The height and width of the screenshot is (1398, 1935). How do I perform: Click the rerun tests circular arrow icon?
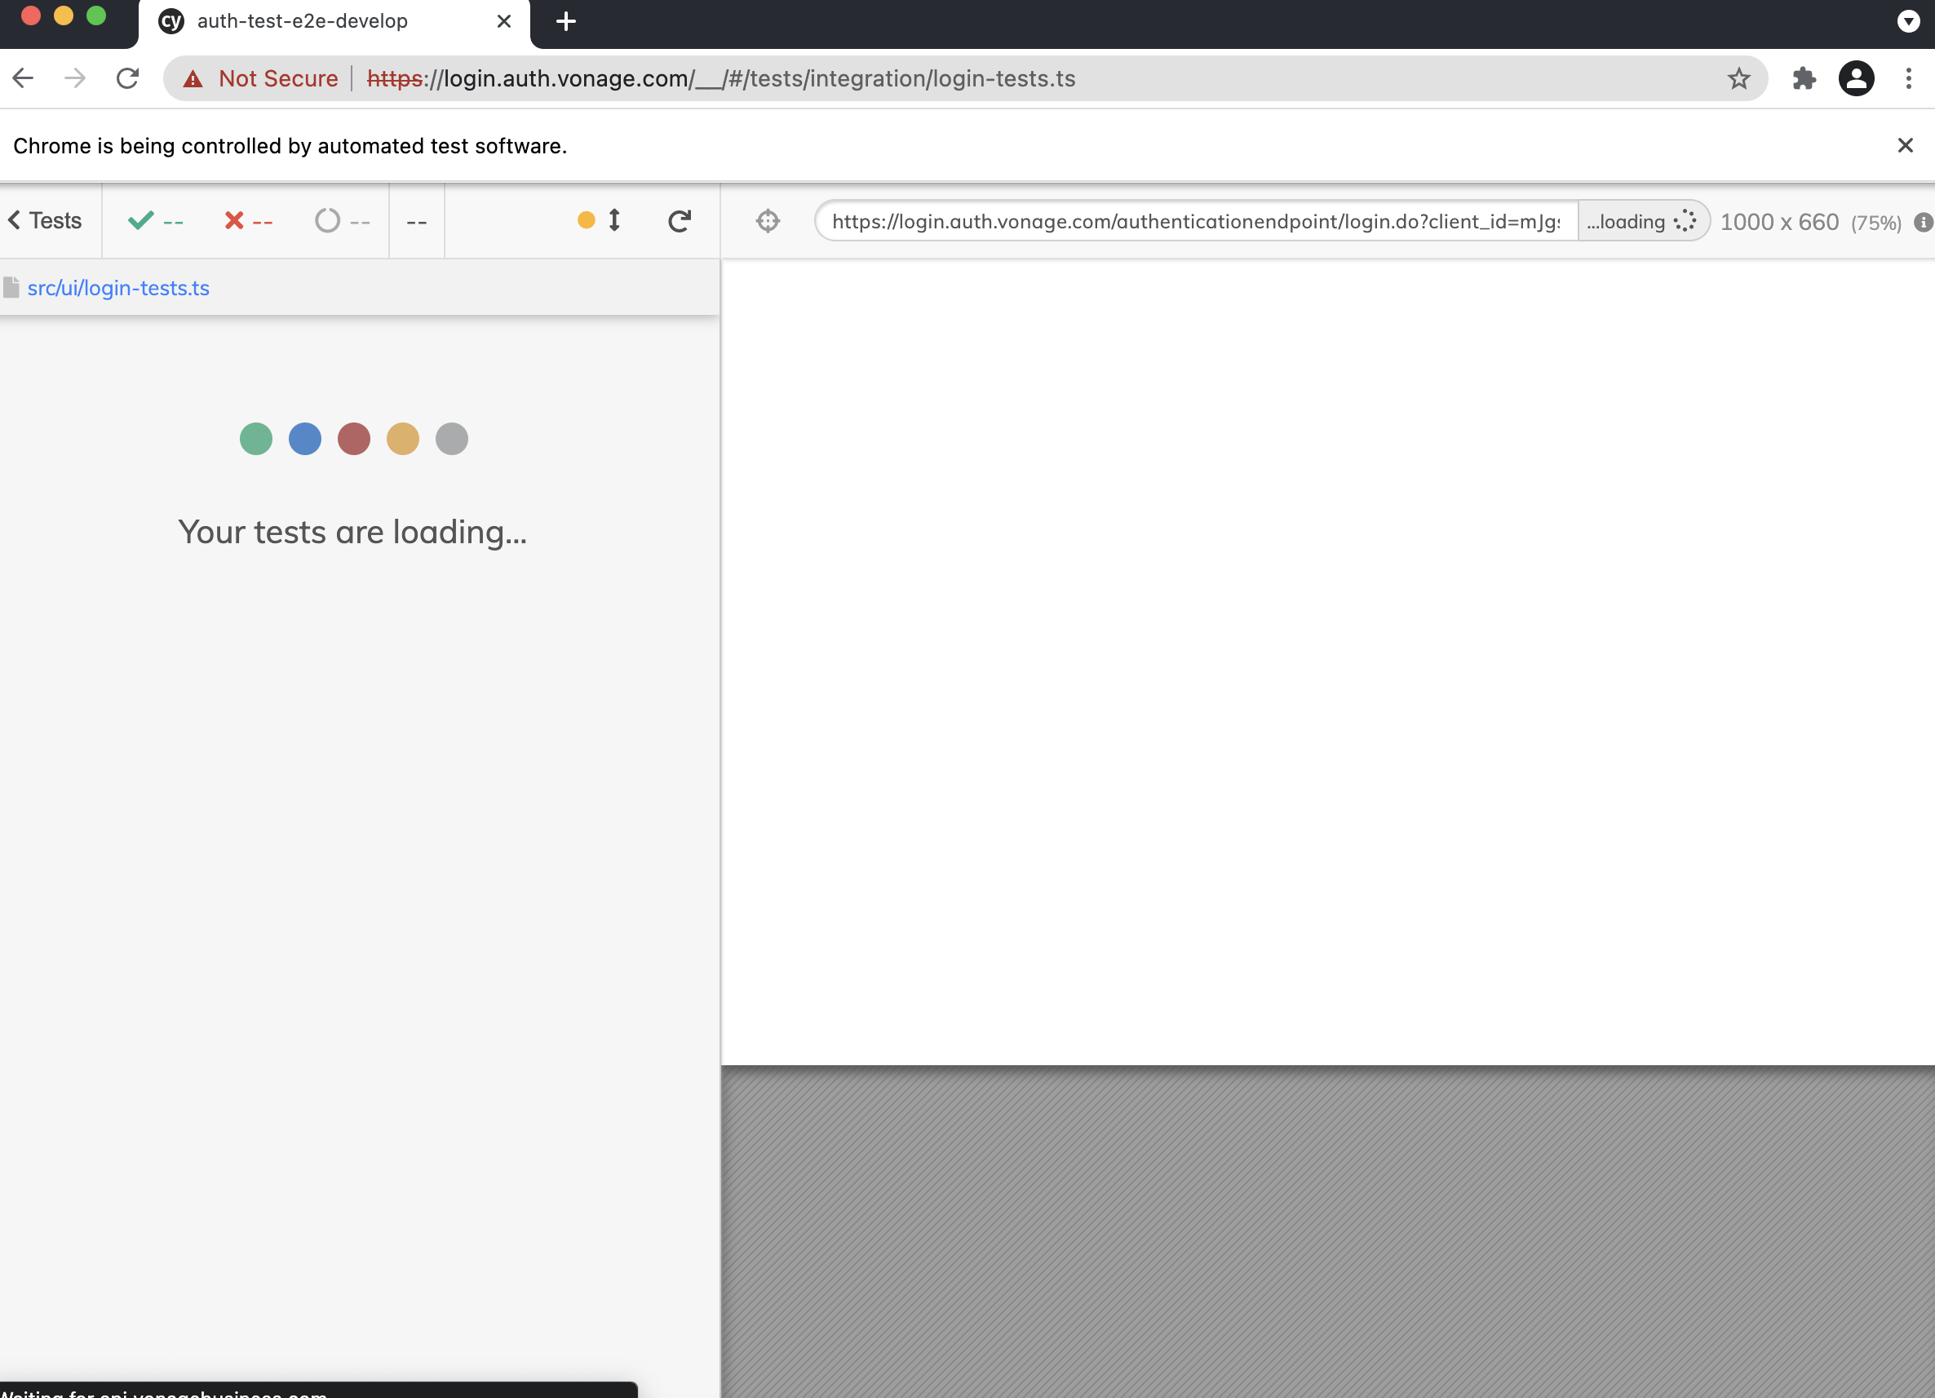(680, 221)
